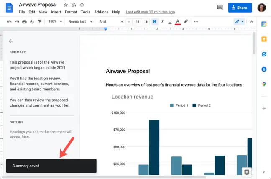Image resolution: width=271 pixels, height=179 pixels.
Task: Click the overview sentence about financial revenue
Action: [x=174, y=85]
